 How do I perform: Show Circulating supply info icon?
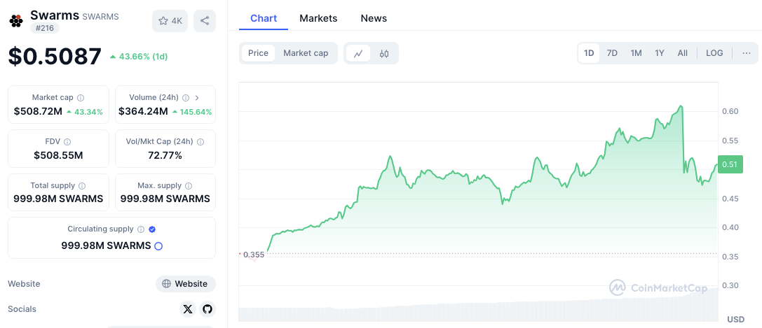tap(141, 229)
